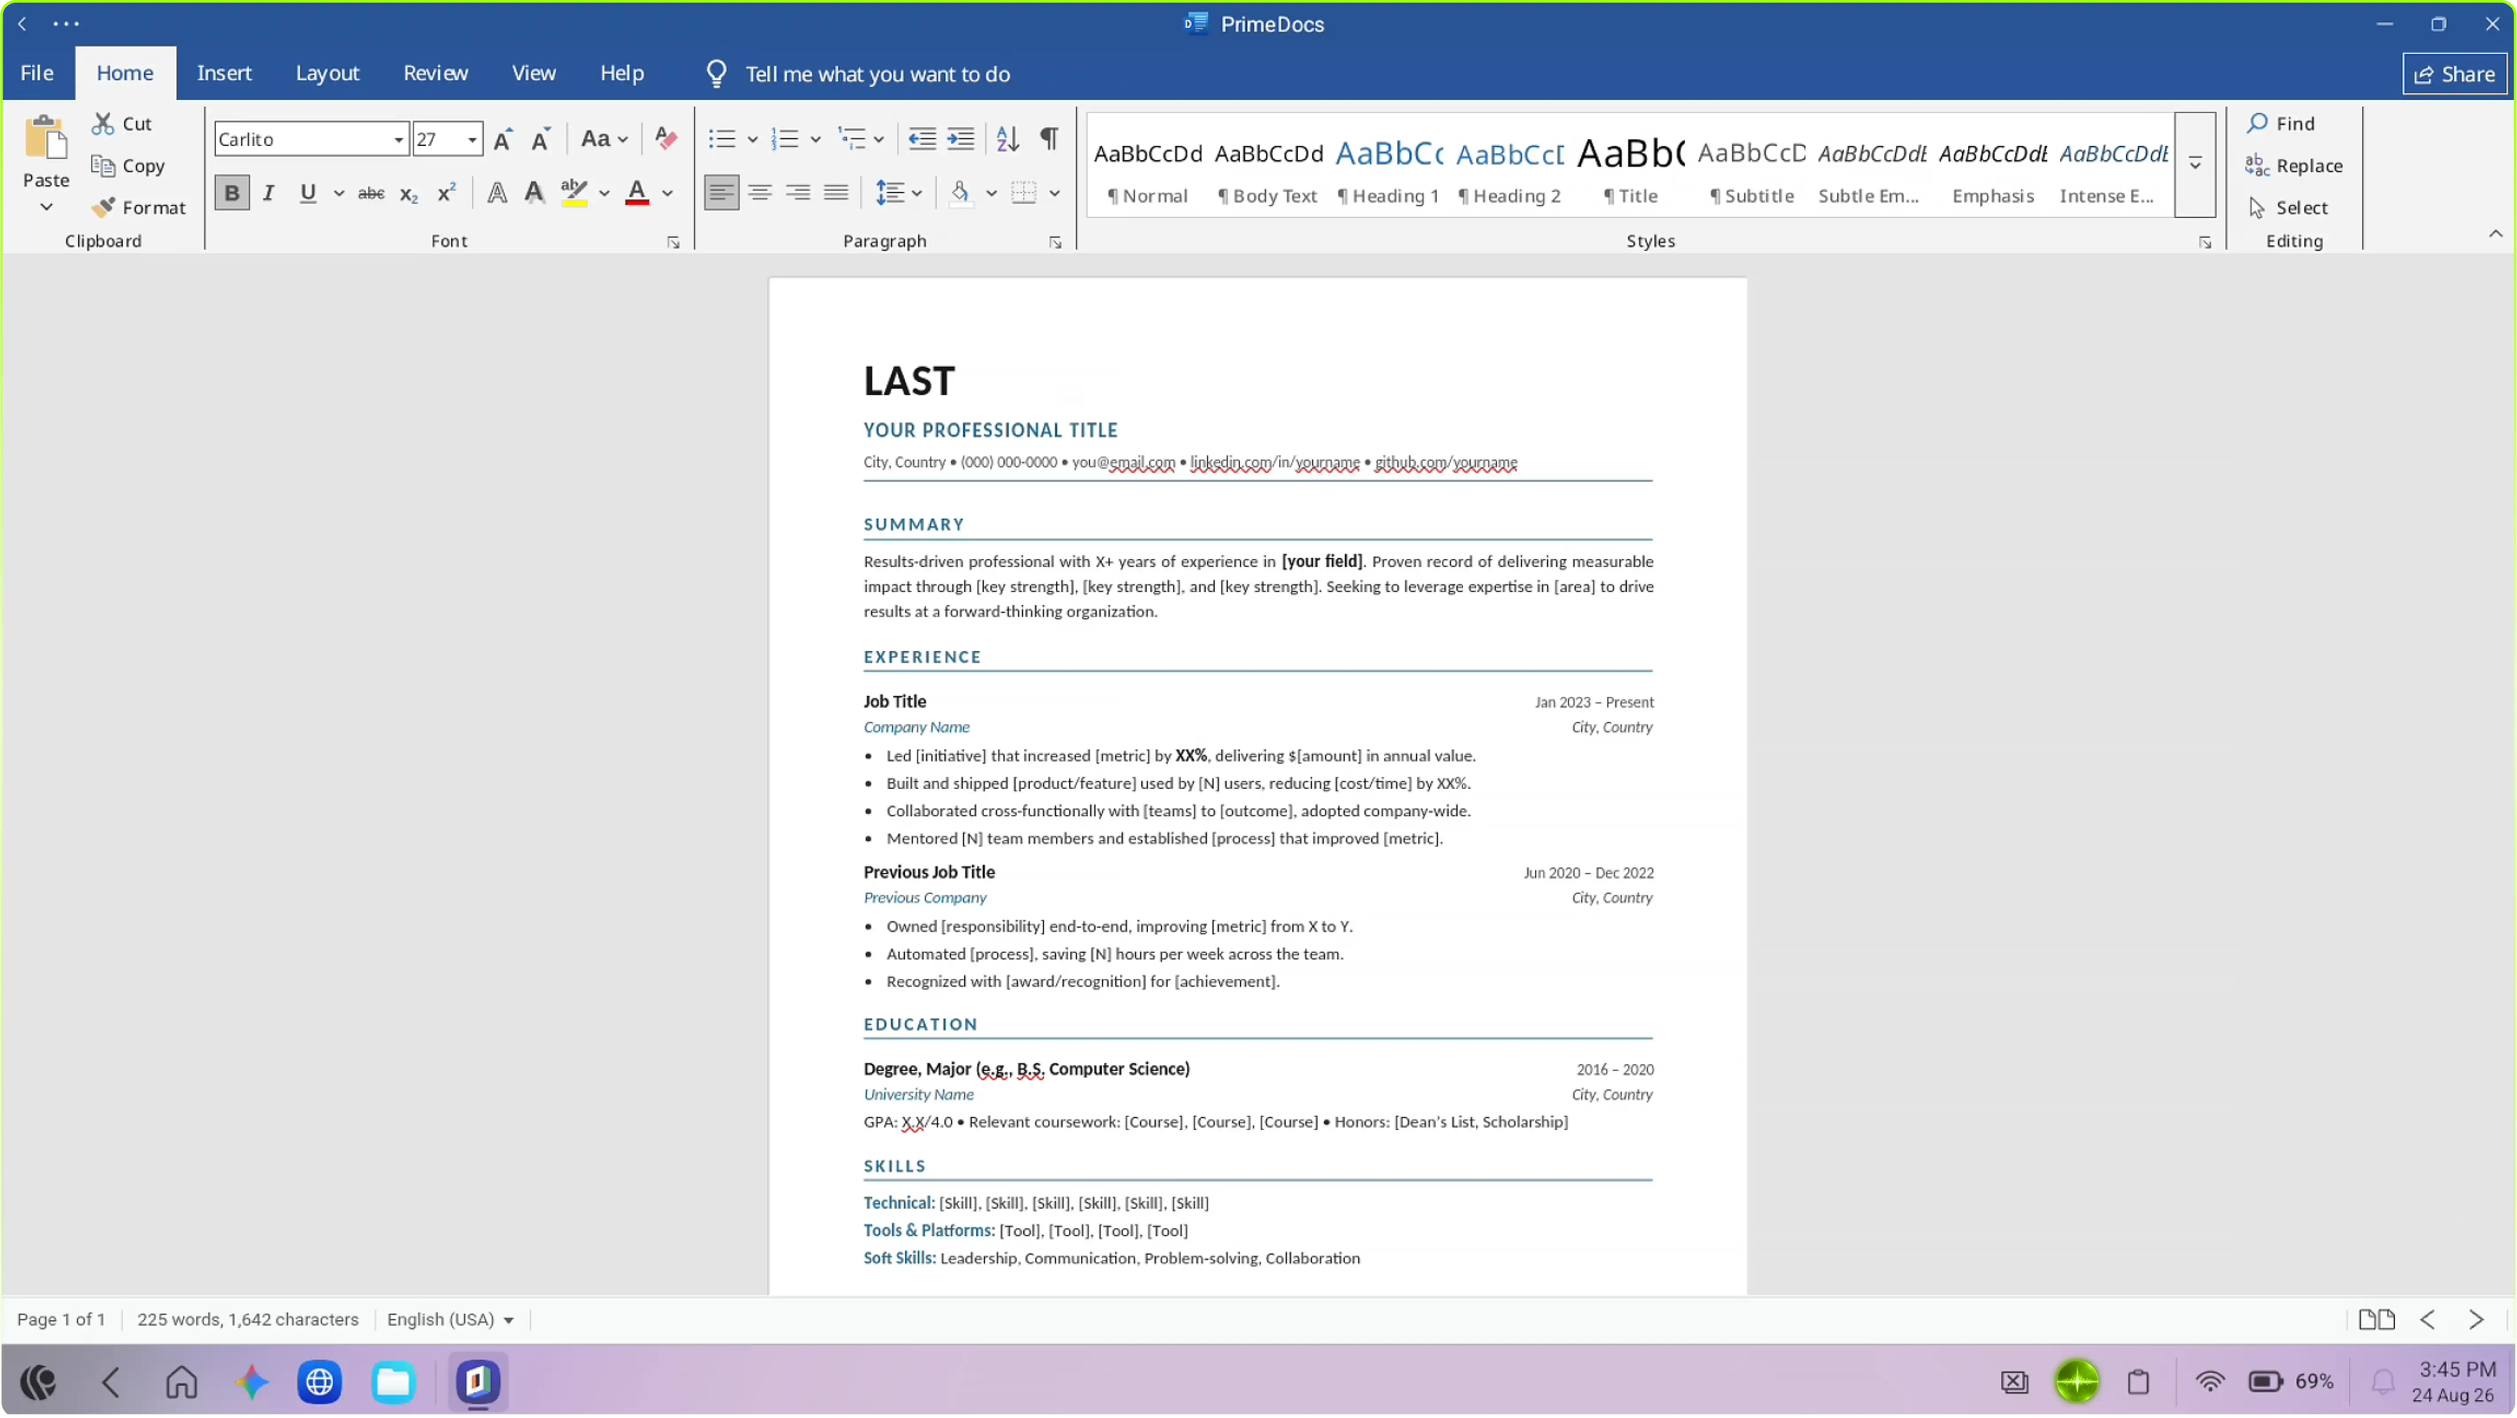Apply text effects outline A icon

497,193
